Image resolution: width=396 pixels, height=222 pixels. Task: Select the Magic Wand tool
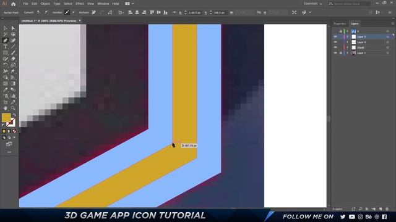pyautogui.click(x=6, y=35)
